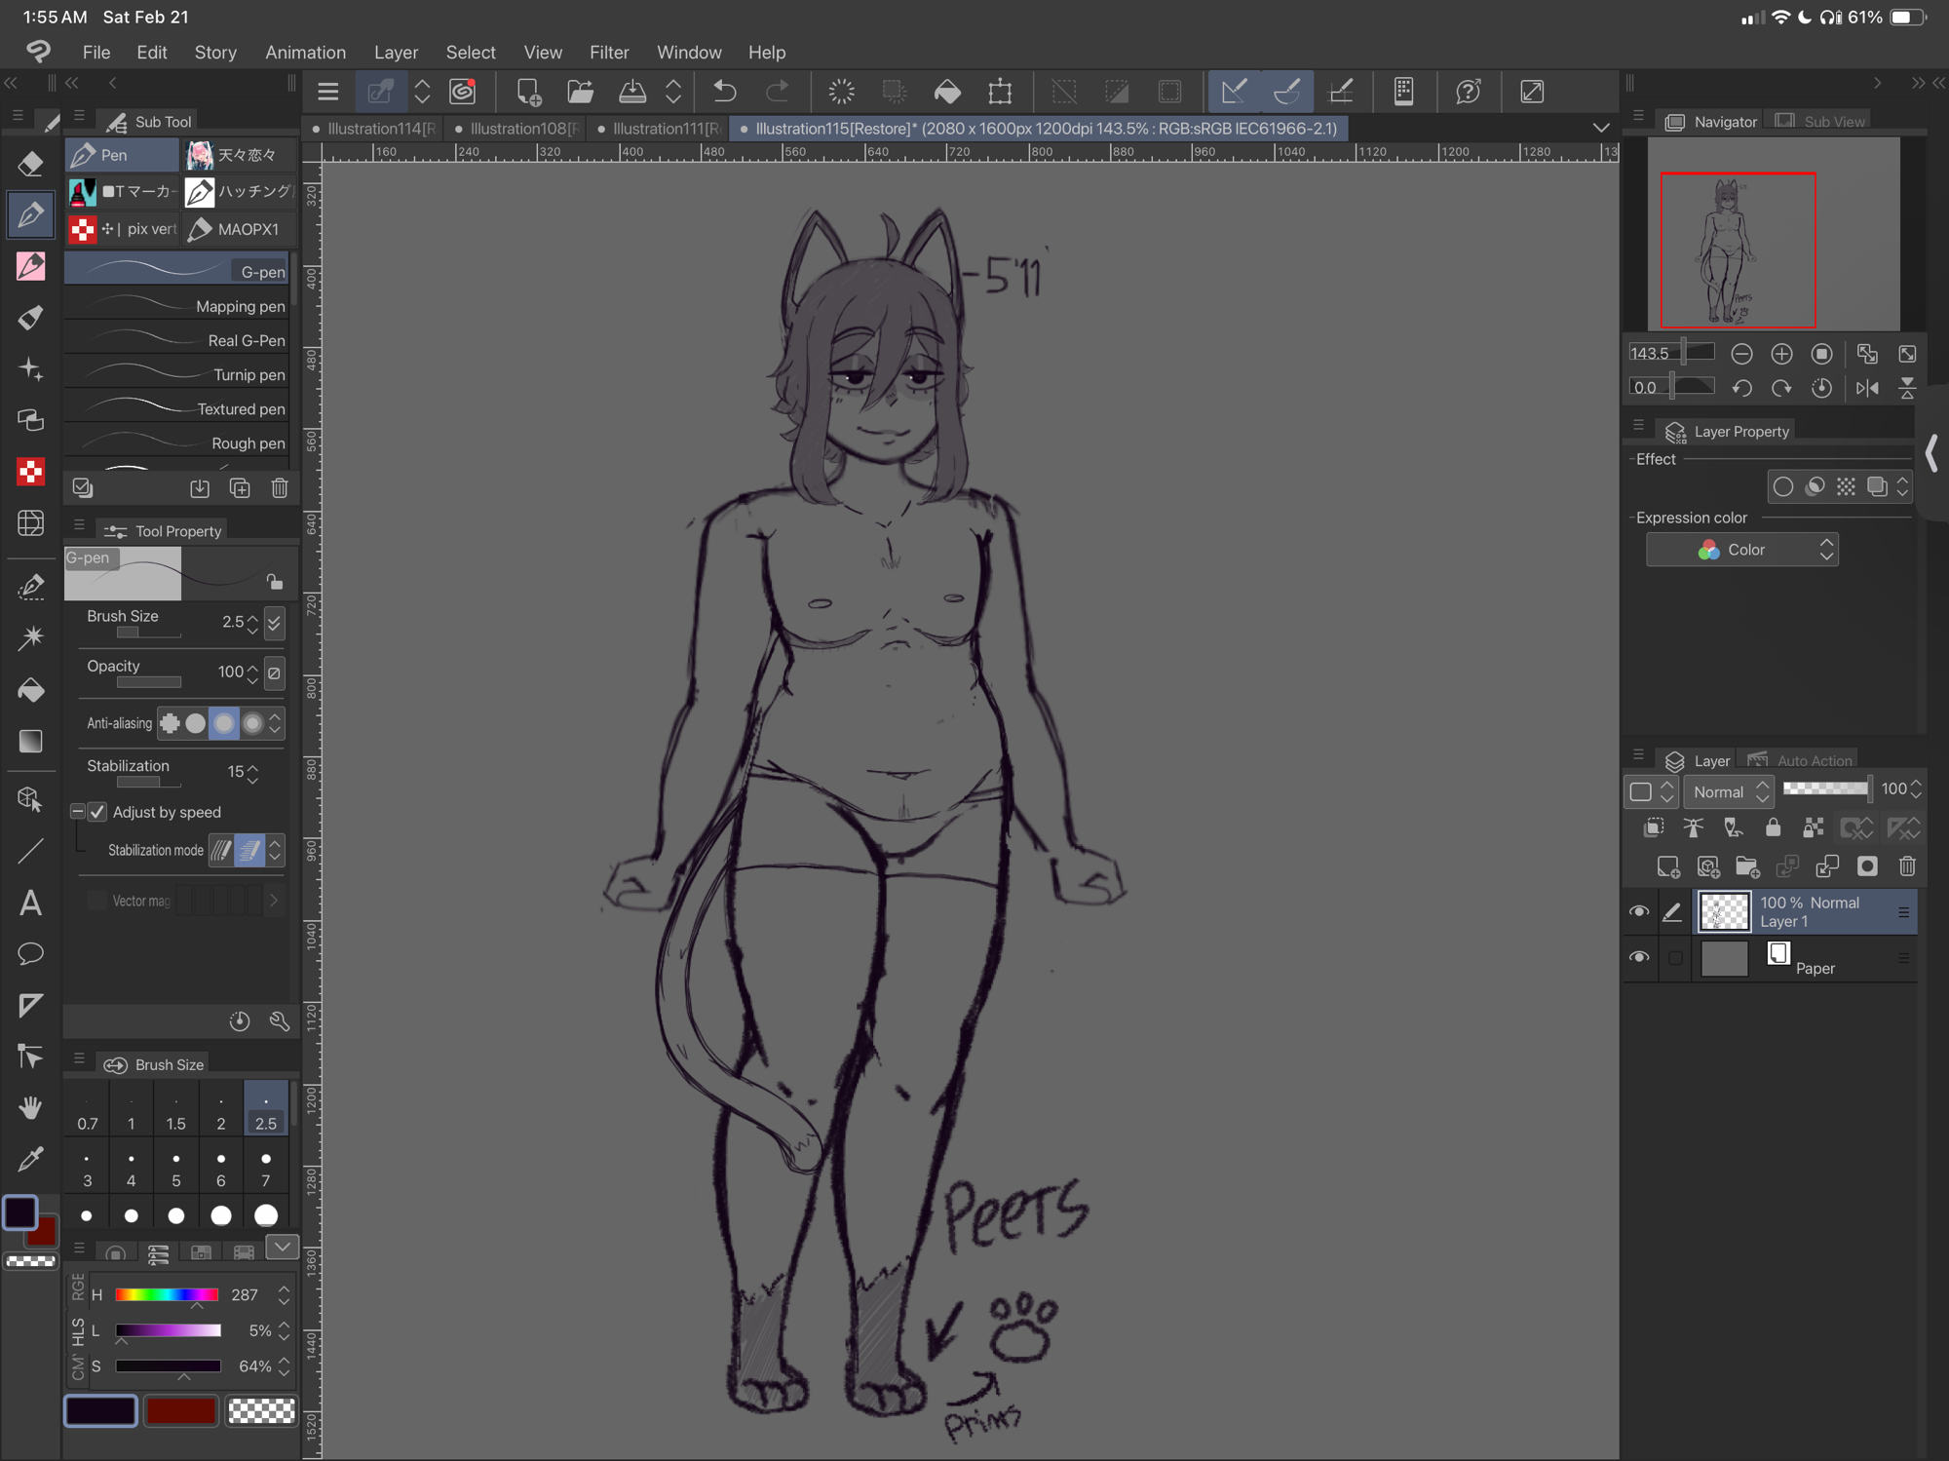Uncheck the Adjust by speed checkbox
The height and width of the screenshot is (1461, 1949).
(x=97, y=812)
